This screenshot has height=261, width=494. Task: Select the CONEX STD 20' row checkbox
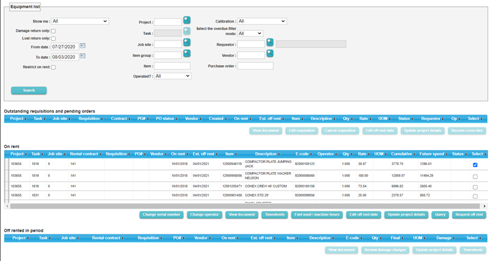(475, 196)
